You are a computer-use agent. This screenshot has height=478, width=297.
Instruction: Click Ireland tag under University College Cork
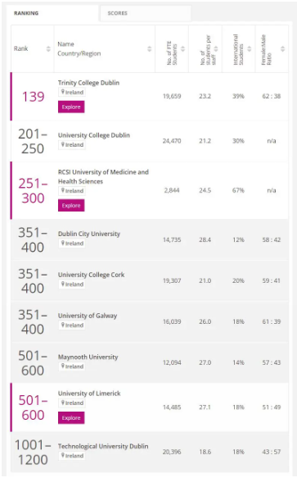(x=72, y=285)
